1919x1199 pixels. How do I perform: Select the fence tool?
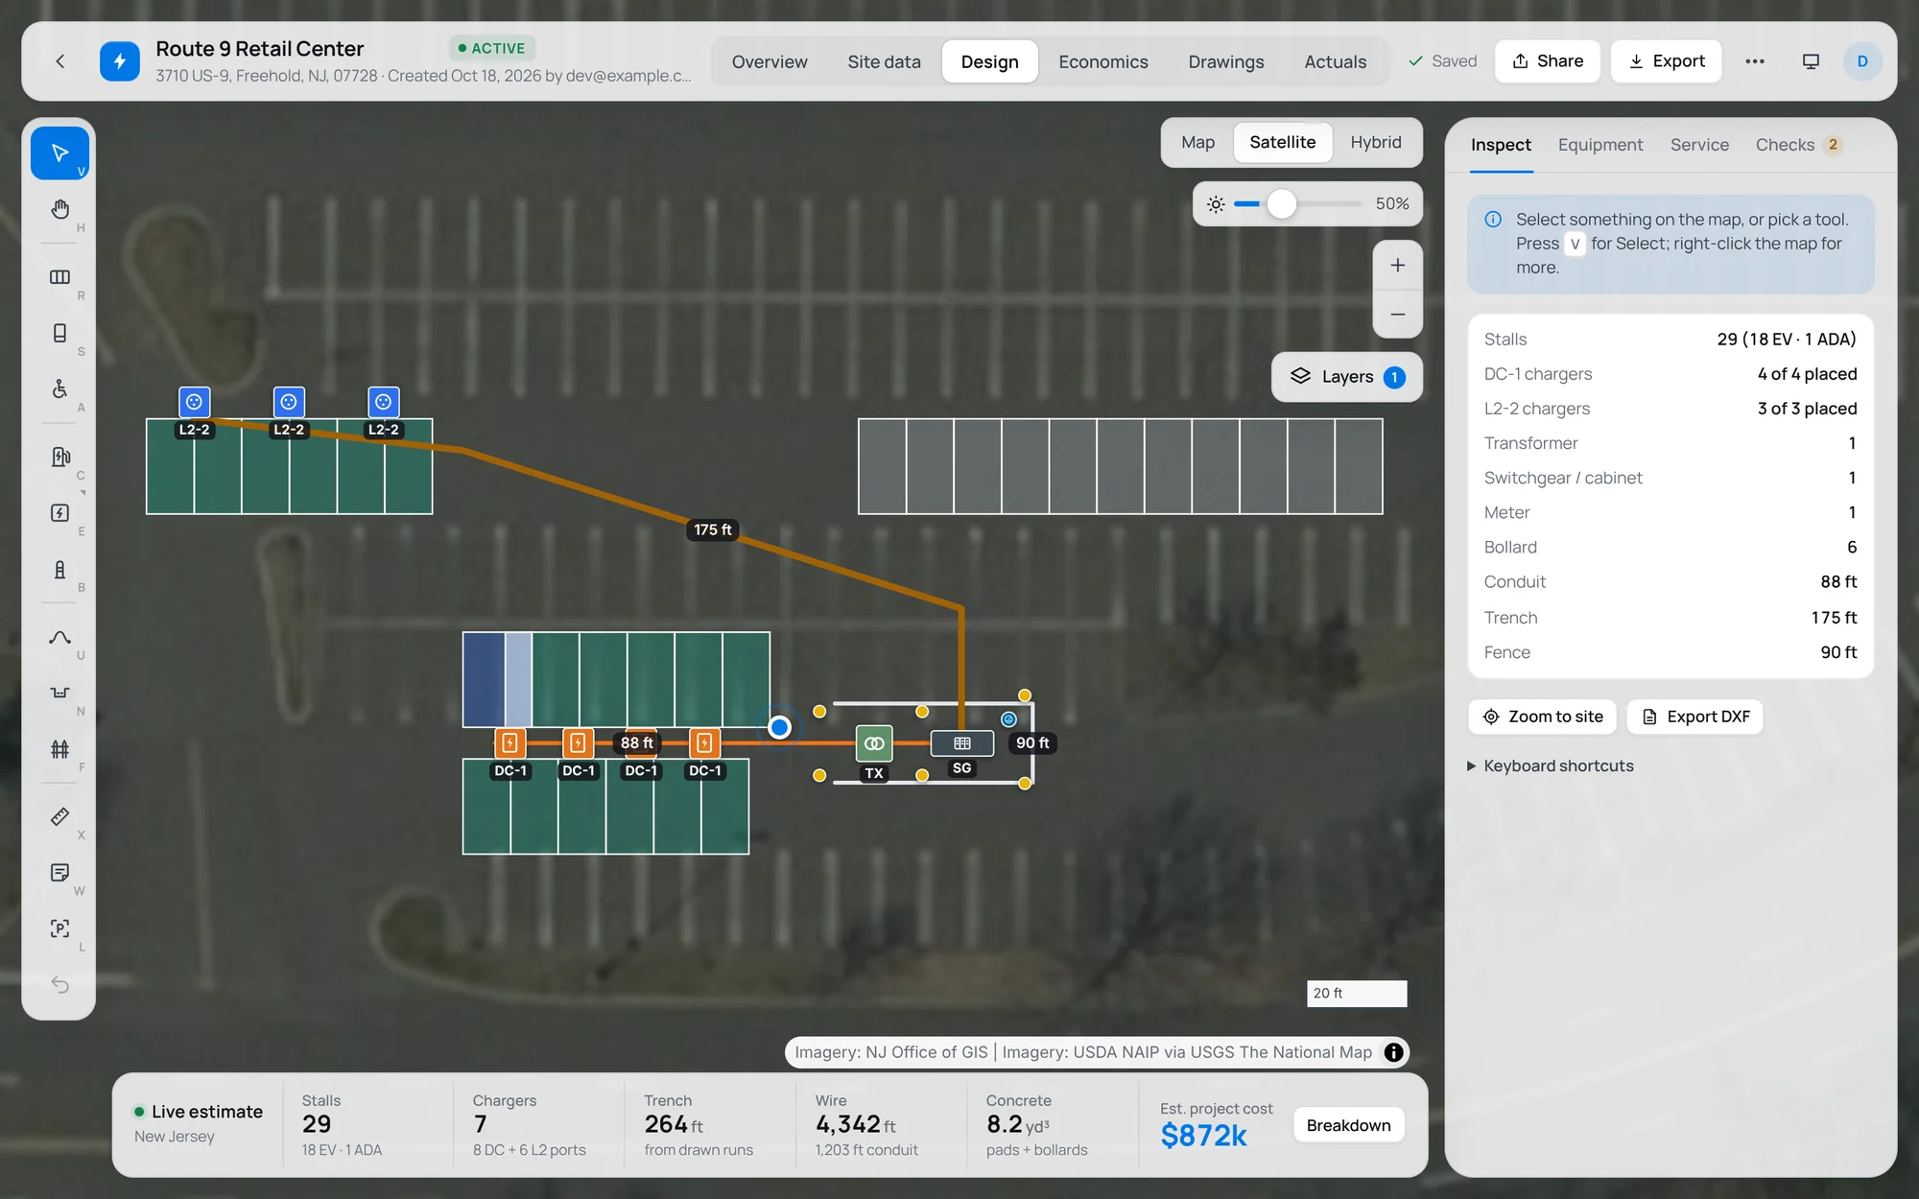click(59, 749)
